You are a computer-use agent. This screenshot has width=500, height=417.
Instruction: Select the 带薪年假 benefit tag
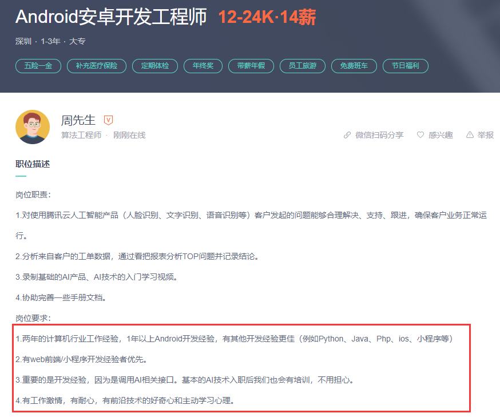(251, 66)
